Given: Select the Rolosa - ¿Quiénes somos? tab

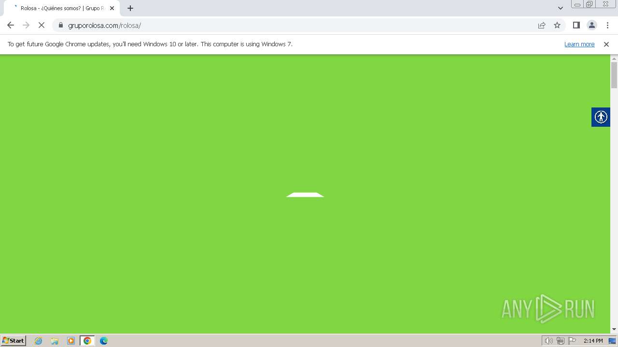Looking at the screenshot, I should tap(62, 8).
